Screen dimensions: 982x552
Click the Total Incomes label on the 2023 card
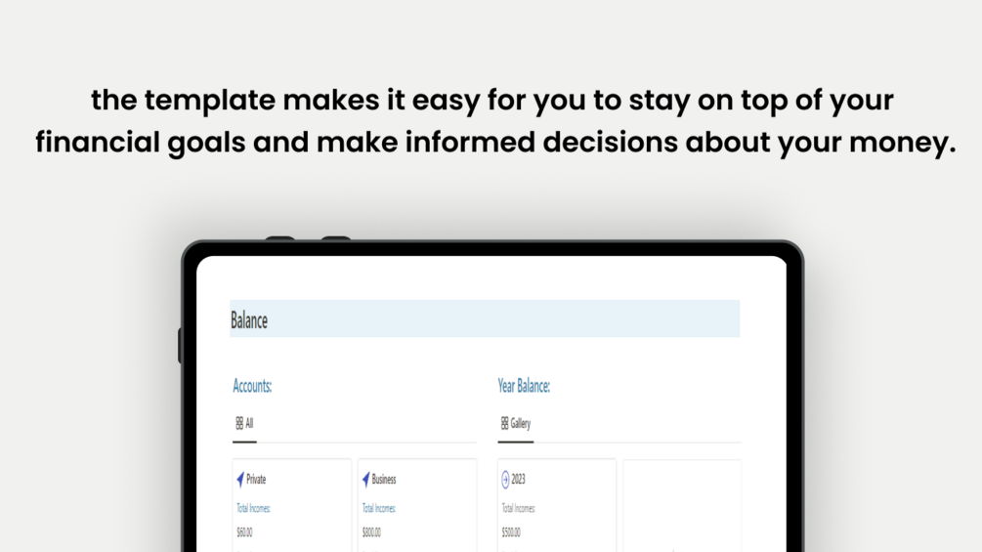(x=519, y=508)
